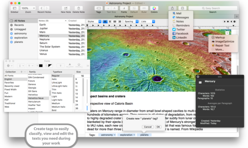Open the Fonts panel button

tap(124, 8)
